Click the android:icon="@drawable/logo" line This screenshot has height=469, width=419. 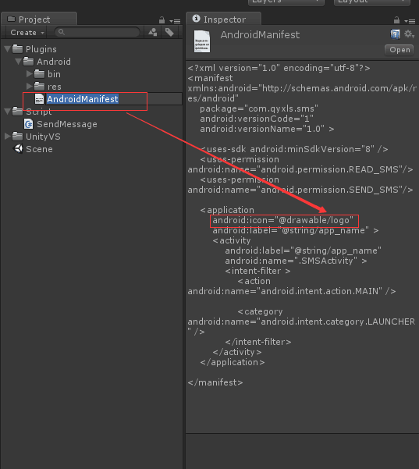tap(283, 220)
